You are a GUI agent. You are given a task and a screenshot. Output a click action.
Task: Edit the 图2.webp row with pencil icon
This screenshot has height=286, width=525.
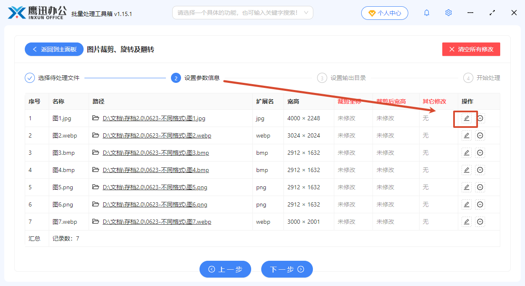click(466, 135)
